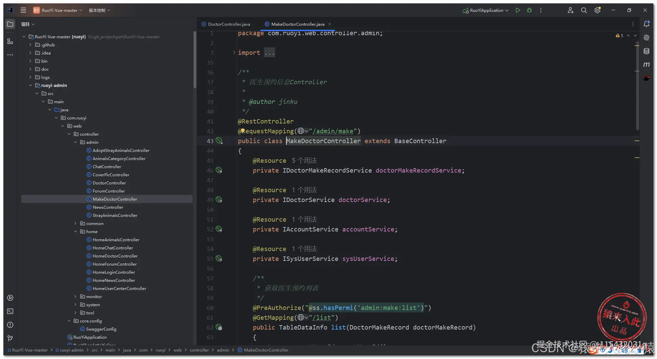The height and width of the screenshot is (359, 657).
Task: Expand the folded import block
Action: 234,52
